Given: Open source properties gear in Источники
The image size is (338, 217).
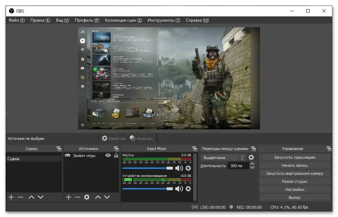Looking at the screenshot, I should pyautogui.click(x=87, y=197).
